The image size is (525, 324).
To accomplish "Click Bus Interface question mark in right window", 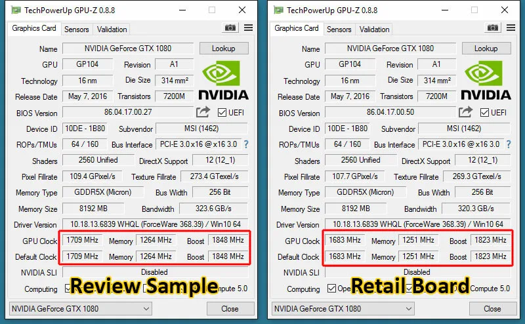I will 509,144.
